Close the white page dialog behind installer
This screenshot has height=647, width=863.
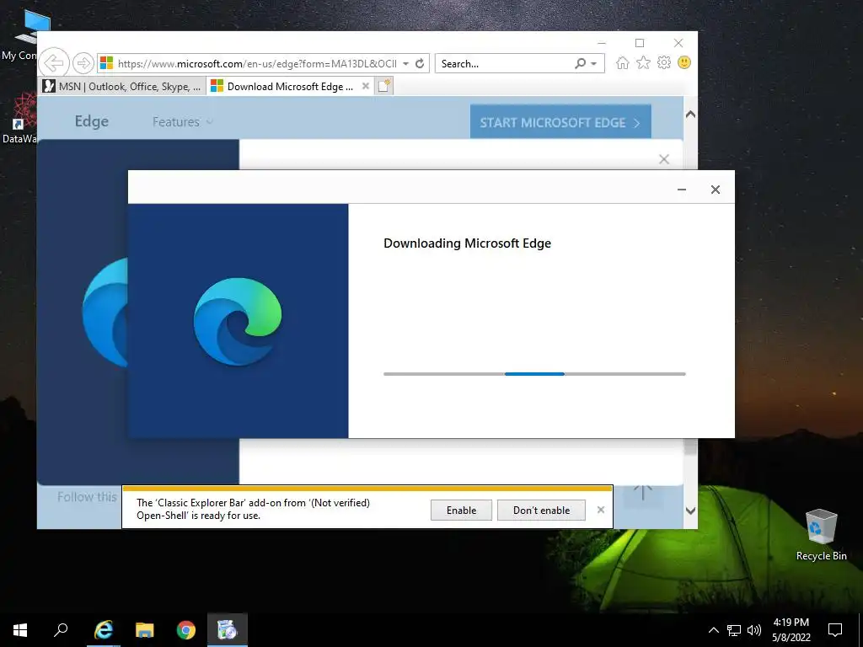click(664, 159)
